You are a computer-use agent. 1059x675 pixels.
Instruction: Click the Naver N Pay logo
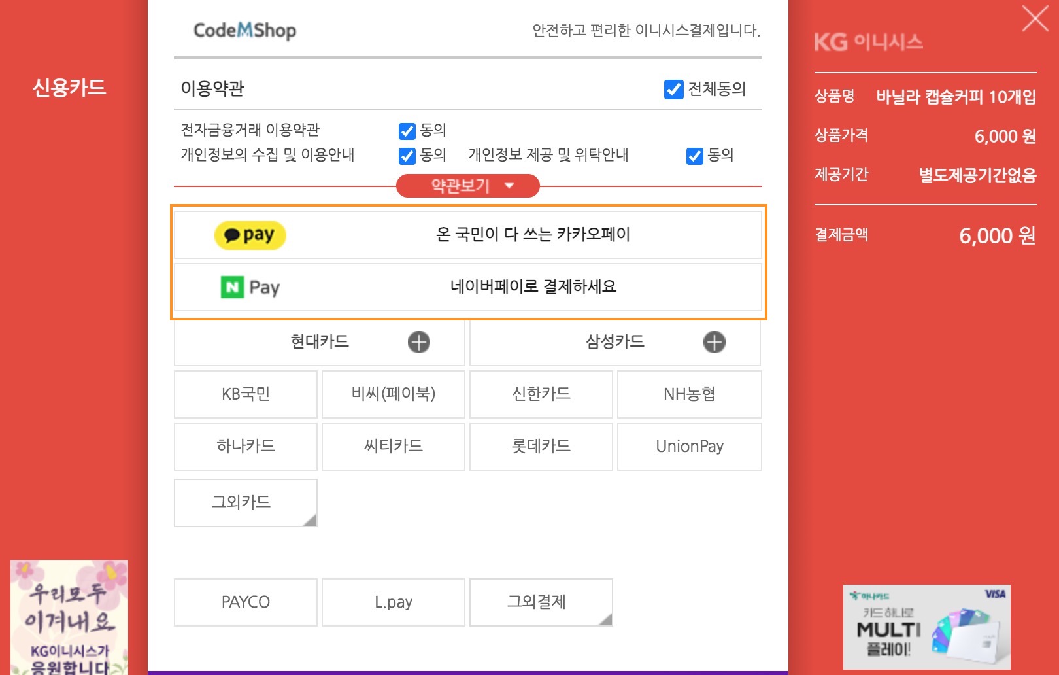250,287
